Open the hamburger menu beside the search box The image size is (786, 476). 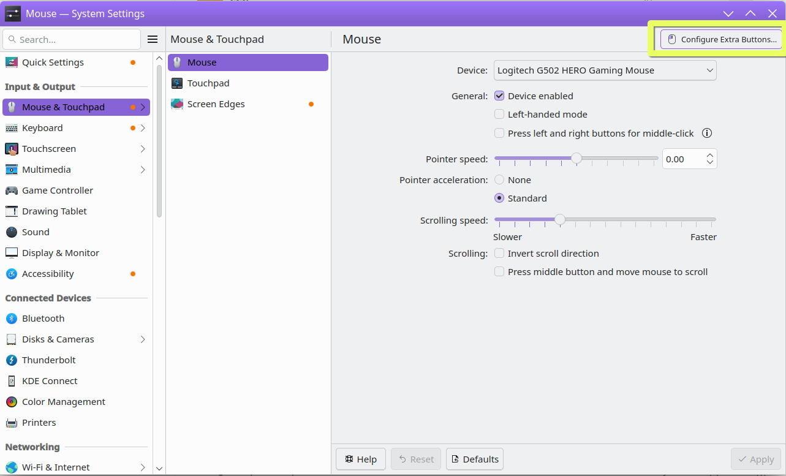(x=153, y=39)
